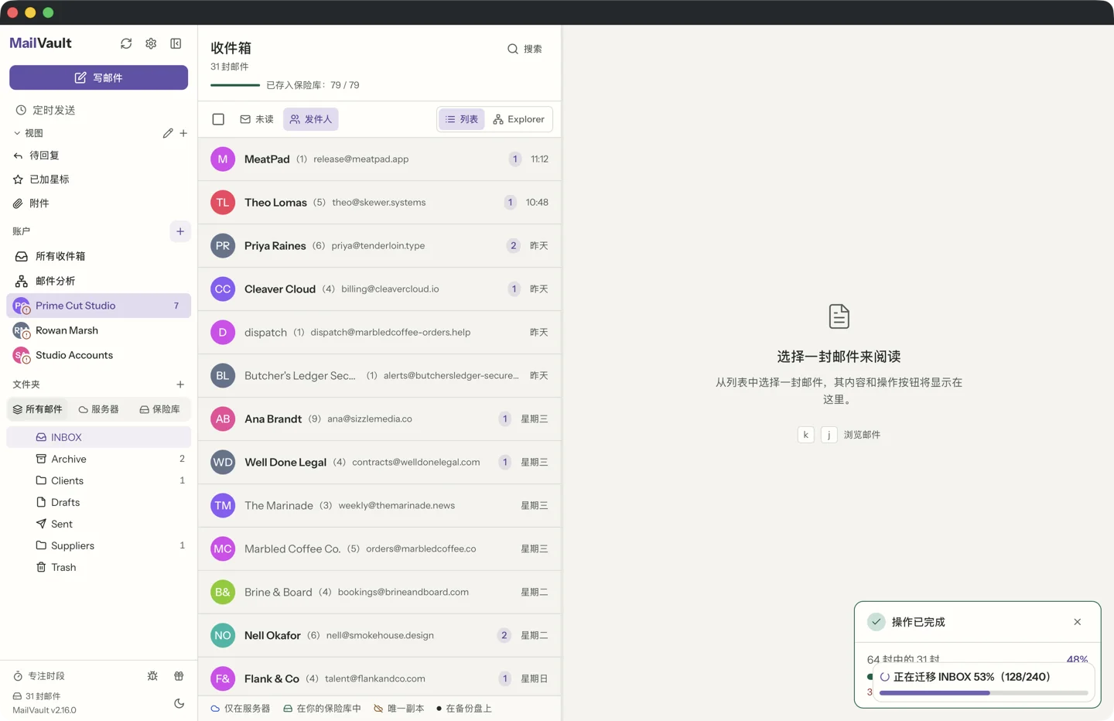Dismiss the 操作已完成 notification

pyautogui.click(x=1078, y=622)
